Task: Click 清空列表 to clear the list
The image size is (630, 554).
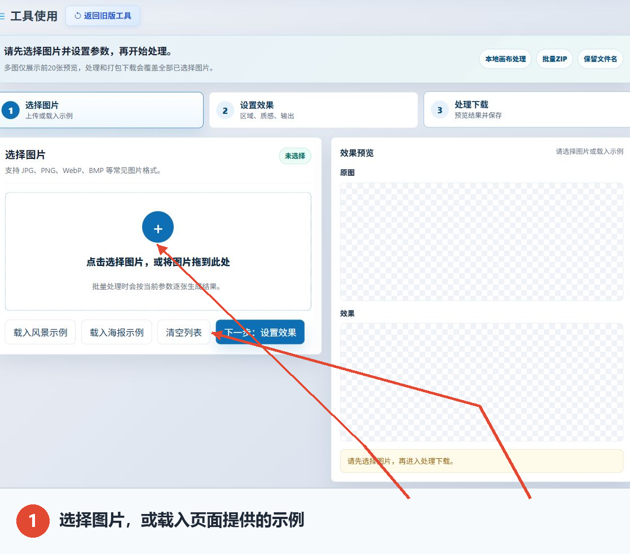Action: tap(184, 332)
